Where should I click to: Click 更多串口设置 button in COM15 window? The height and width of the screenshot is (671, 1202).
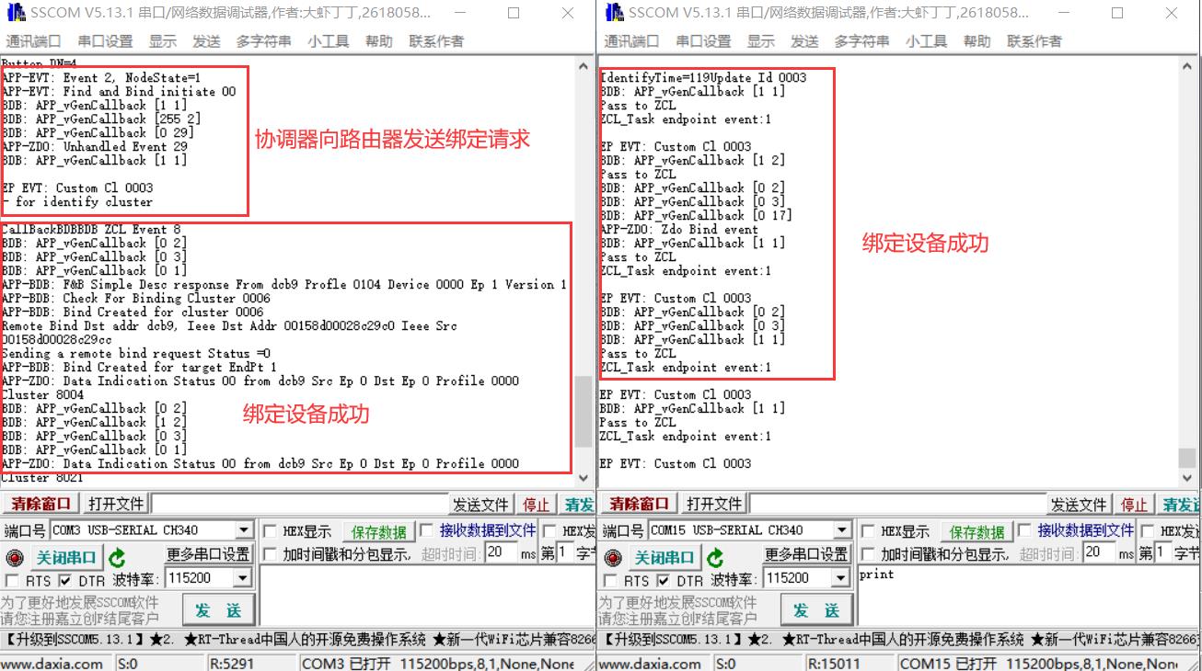(806, 554)
